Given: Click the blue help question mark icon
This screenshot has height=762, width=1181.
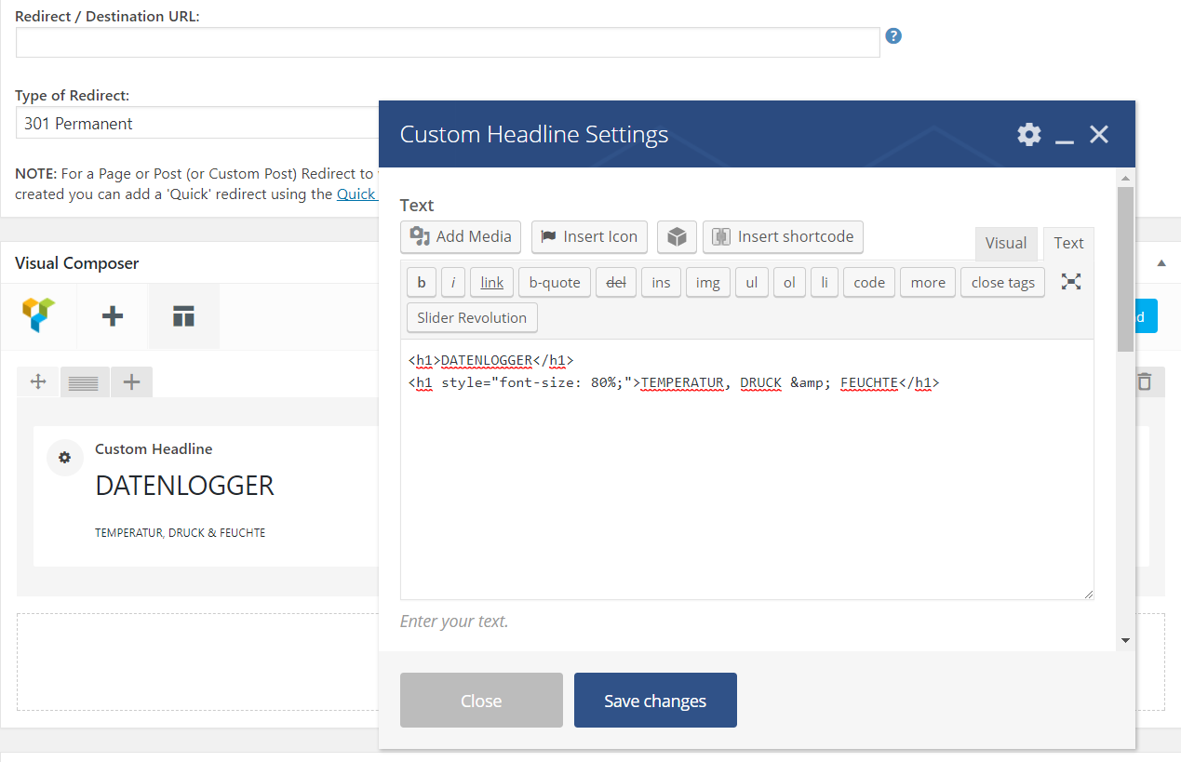Looking at the screenshot, I should pyautogui.click(x=893, y=36).
